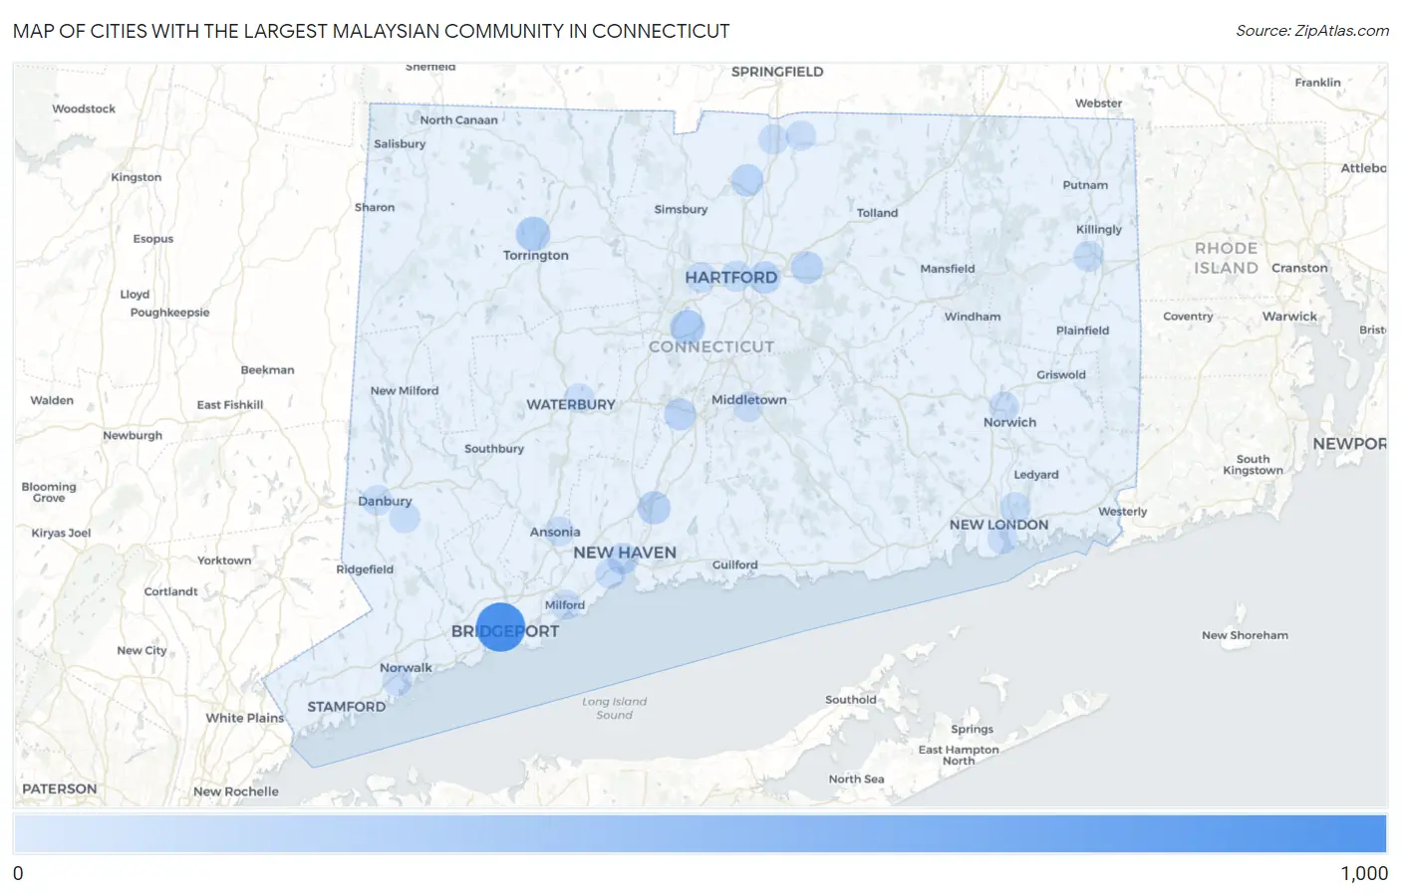Select the Killingly bubble marker
The image size is (1401, 895).
click(x=1088, y=256)
